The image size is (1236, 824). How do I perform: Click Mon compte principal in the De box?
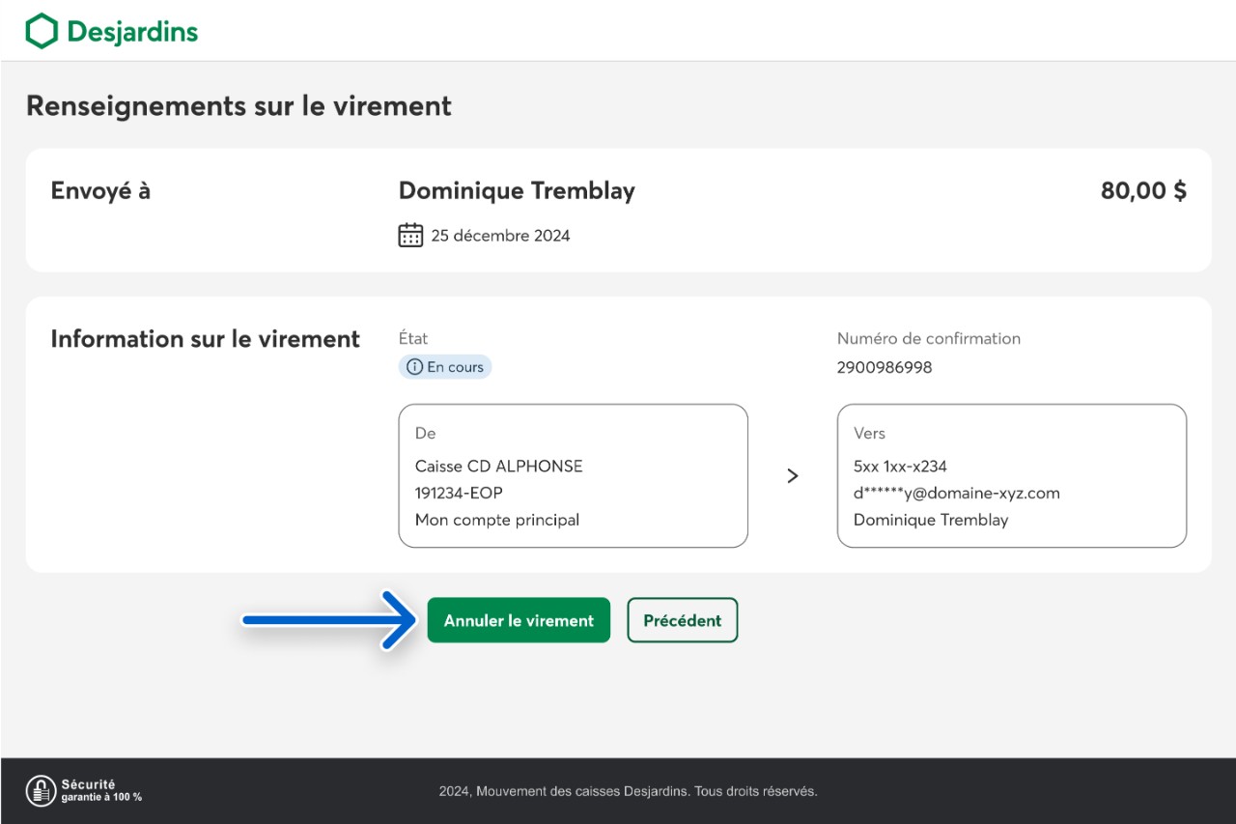[496, 520]
